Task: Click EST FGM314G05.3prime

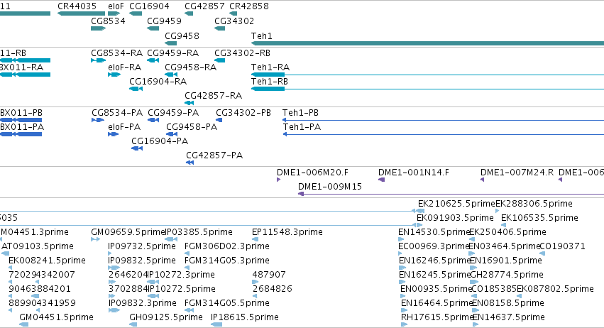Action: pyautogui.click(x=227, y=261)
